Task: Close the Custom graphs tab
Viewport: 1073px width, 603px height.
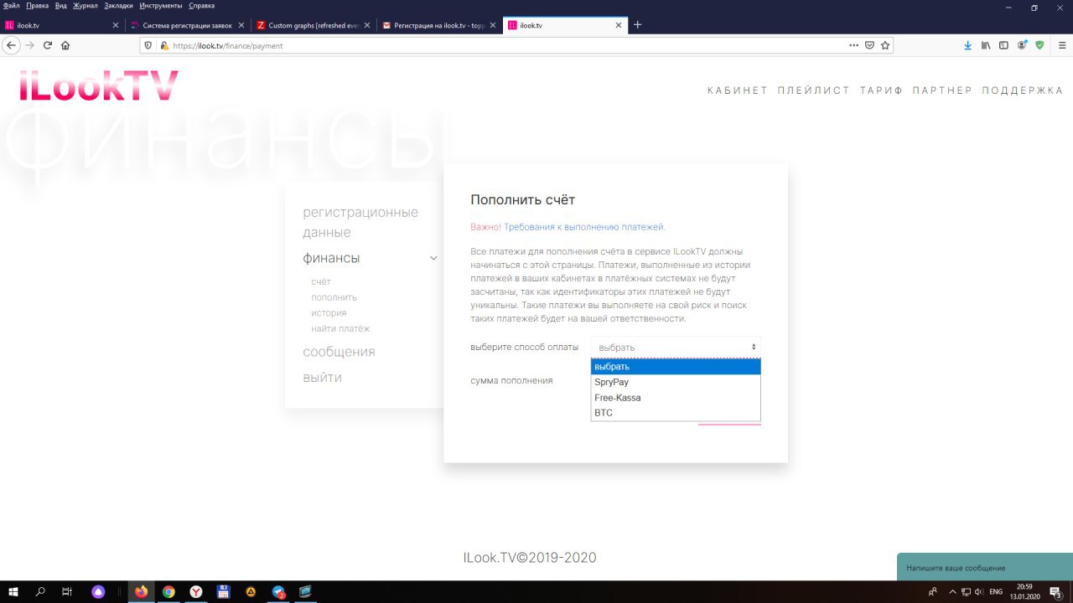Action: (366, 25)
